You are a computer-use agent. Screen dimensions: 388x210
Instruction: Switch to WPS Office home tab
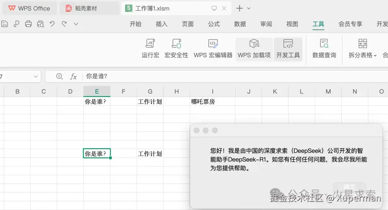pyautogui.click(x=29, y=8)
